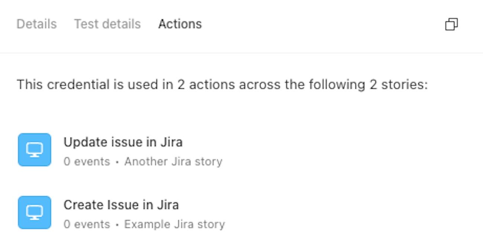Click the words '2 actions' in the summary
Viewport: 483px width, 247px height.
[x=206, y=85]
